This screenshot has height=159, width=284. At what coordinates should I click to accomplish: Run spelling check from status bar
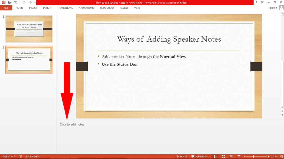[20, 156]
